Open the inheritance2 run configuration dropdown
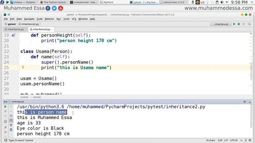This screenshot has height=143, width=255. [x=221, y=24]
